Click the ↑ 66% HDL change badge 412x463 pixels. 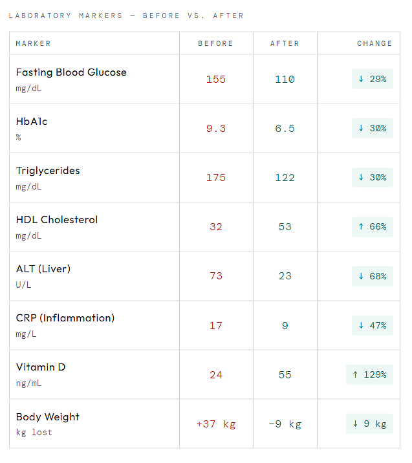[373, 227]
